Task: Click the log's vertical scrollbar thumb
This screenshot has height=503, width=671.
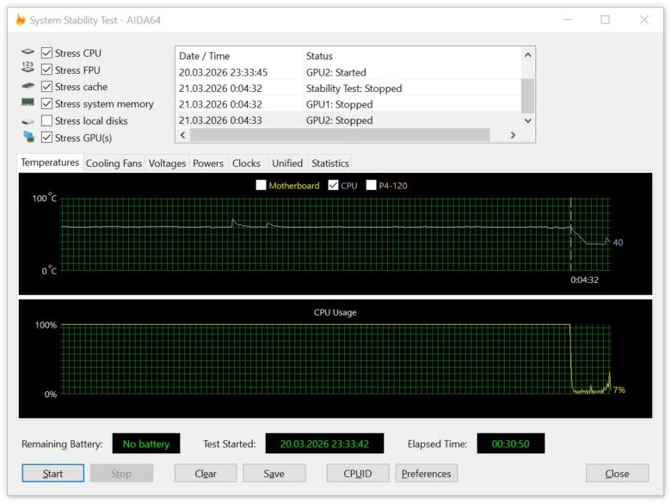Action: tap(527, 95)
